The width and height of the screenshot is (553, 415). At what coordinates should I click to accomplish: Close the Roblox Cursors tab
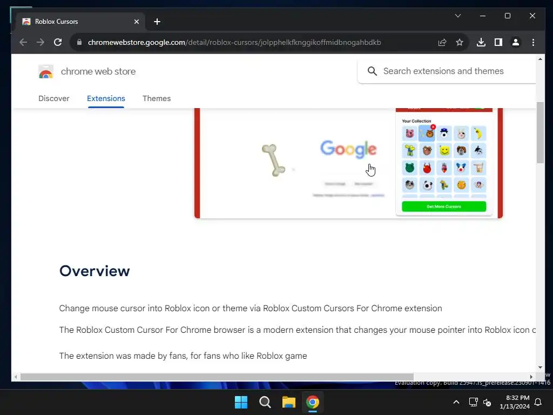pos(137,22)
